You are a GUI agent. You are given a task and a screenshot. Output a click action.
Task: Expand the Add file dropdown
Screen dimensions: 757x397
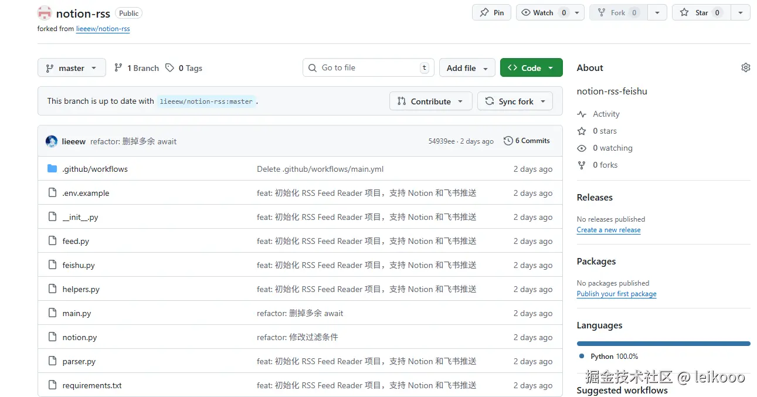[467, 68]
